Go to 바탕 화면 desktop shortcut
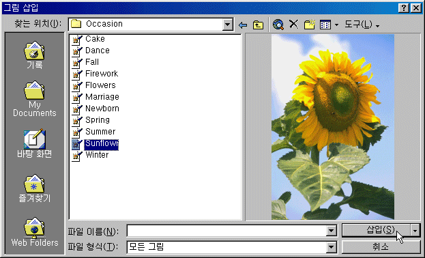 pos(34,143)
